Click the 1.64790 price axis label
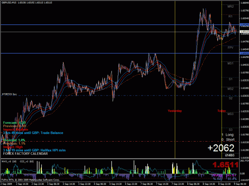The height and width of the screenshot is (186, 249). tap(245, 42)
